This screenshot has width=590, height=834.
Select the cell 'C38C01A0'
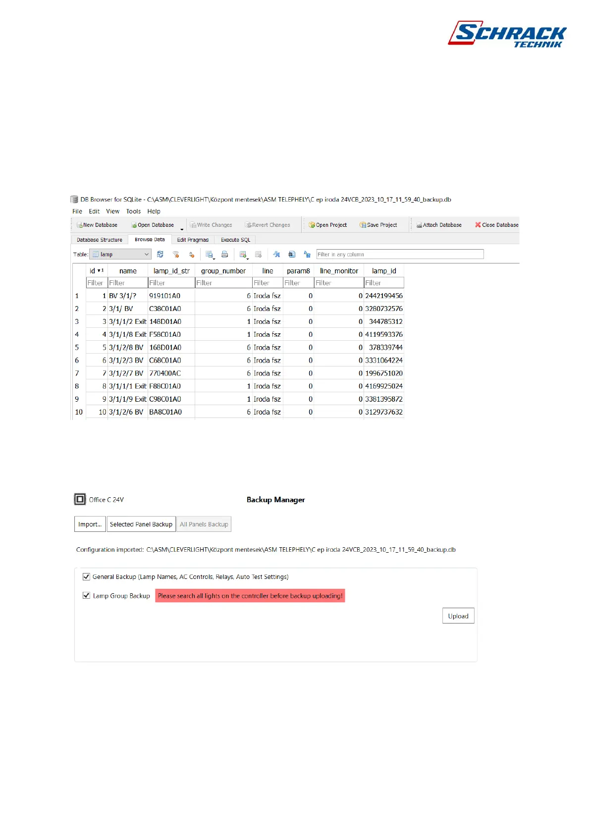click(171, 309)
